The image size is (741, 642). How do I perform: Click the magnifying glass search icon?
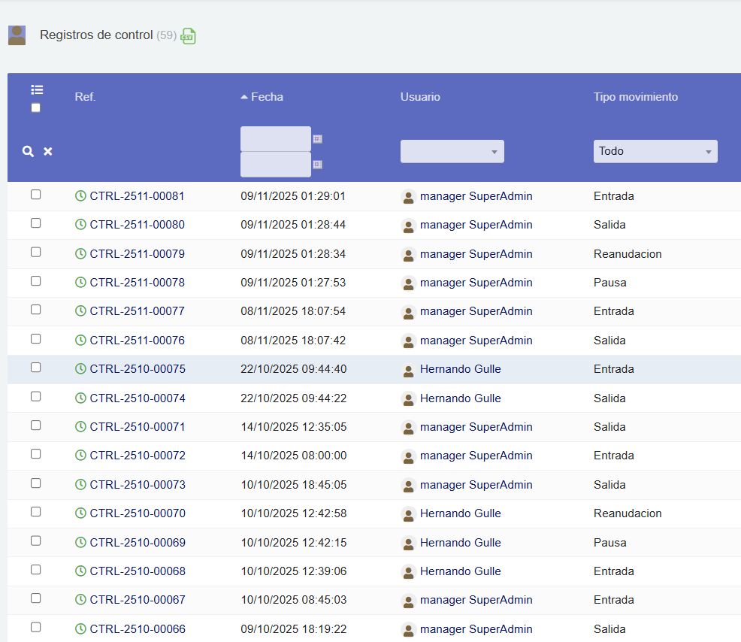coord(28,151)
